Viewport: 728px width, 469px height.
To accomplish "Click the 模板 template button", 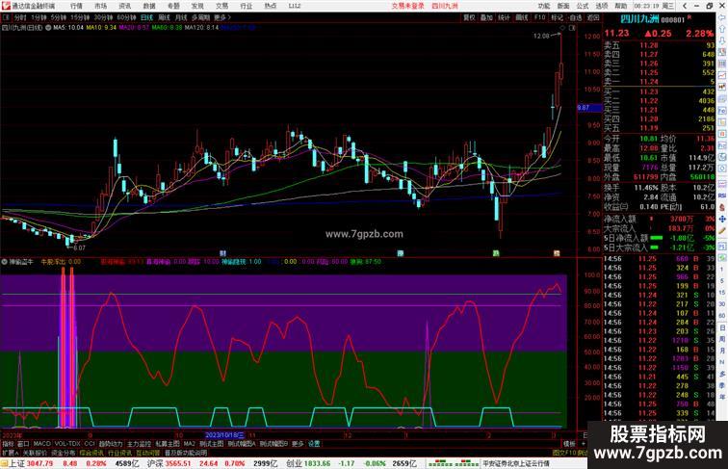I will tap(569, 444).
